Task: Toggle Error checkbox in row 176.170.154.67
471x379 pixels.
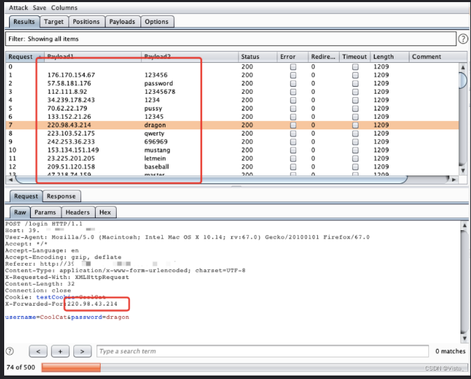Action: pos(294,75)
